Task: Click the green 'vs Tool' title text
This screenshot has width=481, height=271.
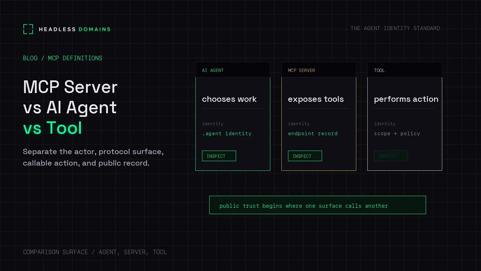Action: (52, 128)
